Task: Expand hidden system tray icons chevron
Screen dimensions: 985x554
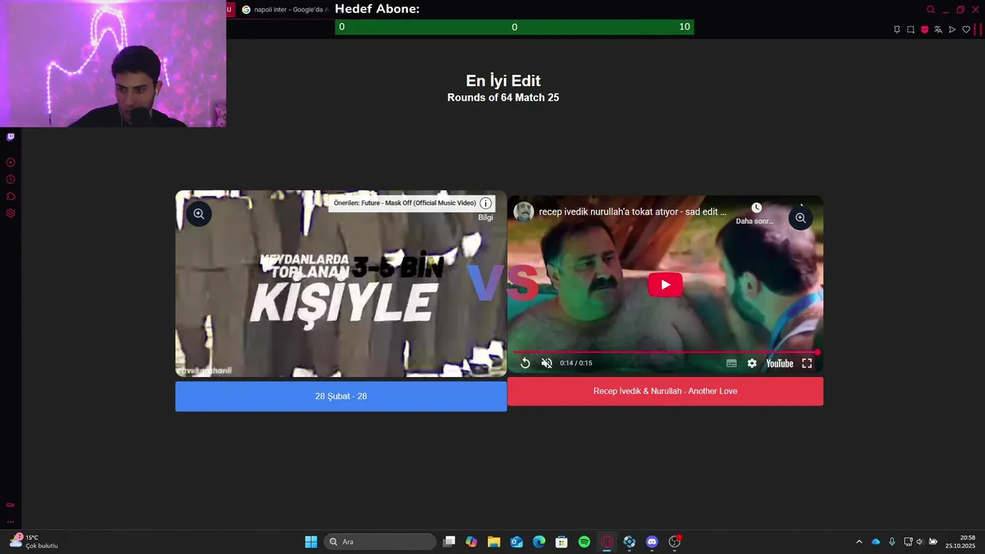Action: coord(859,542)
